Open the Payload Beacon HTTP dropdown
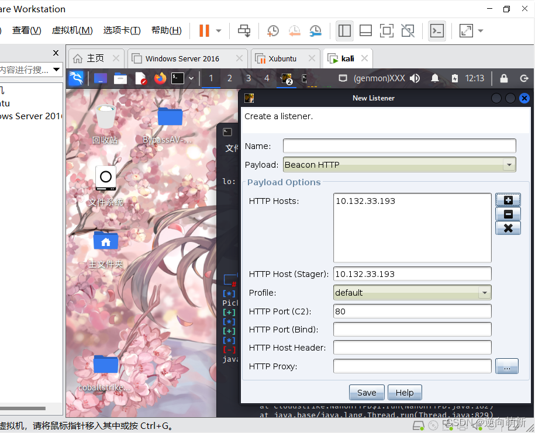The width and height of the screenshot is (535, 433). click(399, 165)
